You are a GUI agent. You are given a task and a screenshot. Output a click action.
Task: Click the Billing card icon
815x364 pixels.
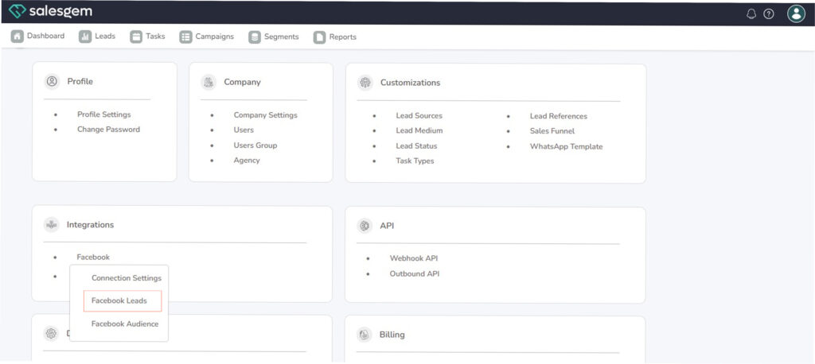365,335
